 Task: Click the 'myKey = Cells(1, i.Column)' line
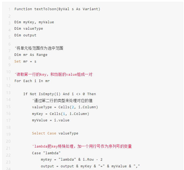(x=60, y=114)
